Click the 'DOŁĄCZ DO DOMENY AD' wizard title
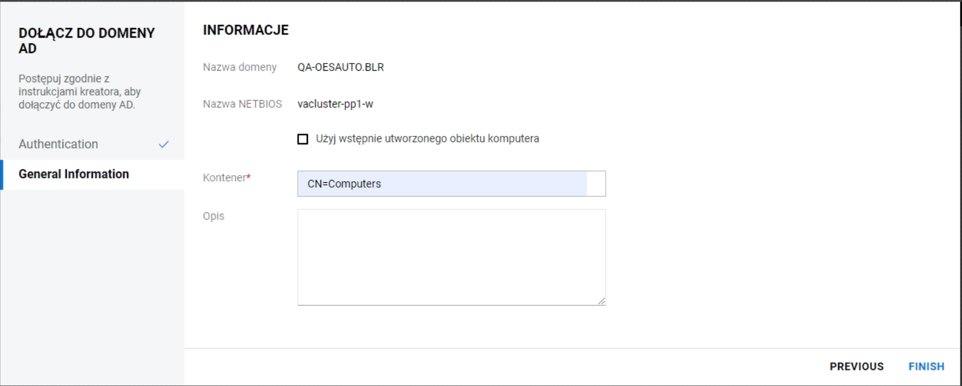This screenshot has width=962, height=386. (x=86, y=41)
